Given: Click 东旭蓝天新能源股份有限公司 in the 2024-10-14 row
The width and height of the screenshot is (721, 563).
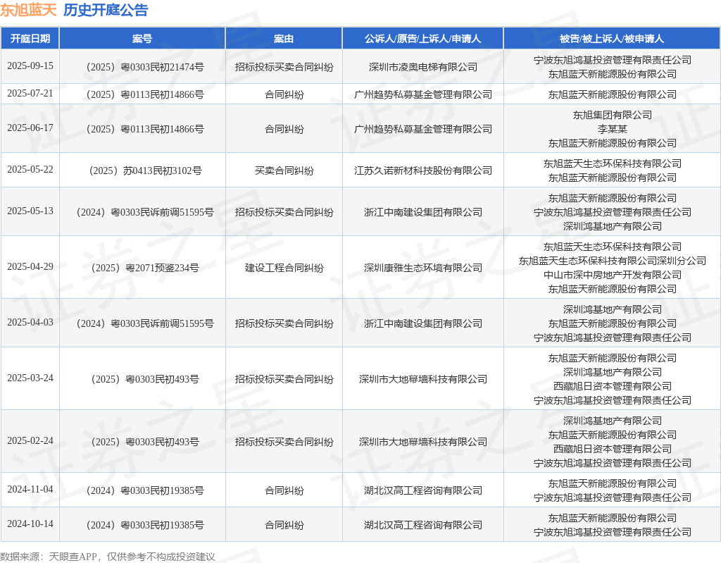Looking at the screenshot, I should pos(613,519).
